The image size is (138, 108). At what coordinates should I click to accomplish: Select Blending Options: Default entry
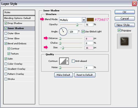[x=19, y=18]
